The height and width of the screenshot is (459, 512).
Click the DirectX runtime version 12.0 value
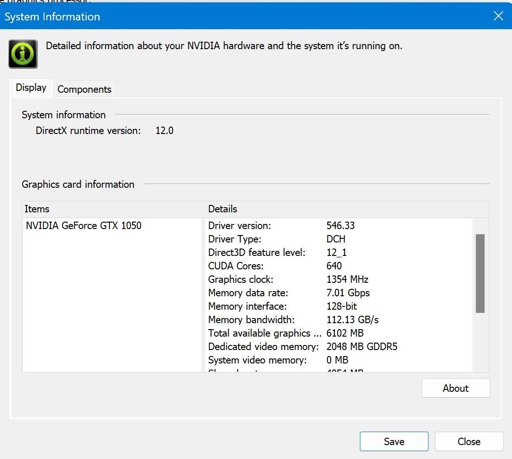[x=164, y=131]
